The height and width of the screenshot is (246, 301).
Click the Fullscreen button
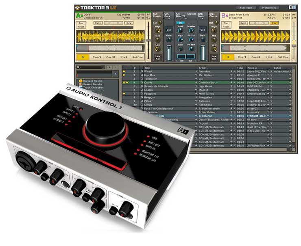point(246,8)
